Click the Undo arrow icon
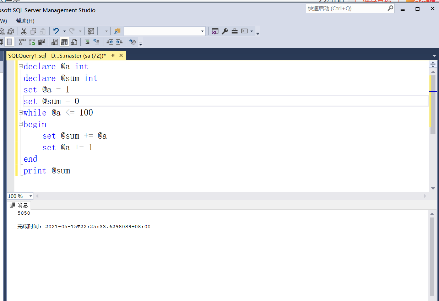439x301 pixels. tap(56, 31)
